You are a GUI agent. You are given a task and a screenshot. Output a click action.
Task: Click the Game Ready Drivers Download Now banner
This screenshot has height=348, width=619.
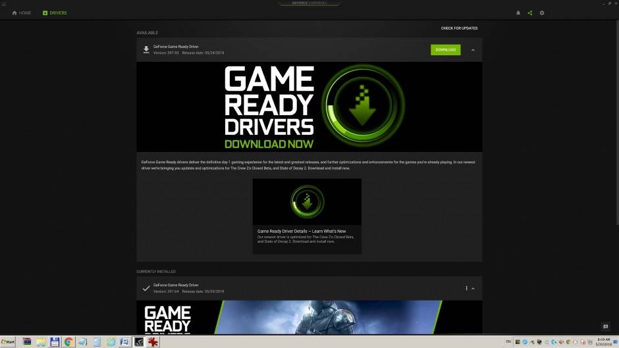click(x=309, y=107)
